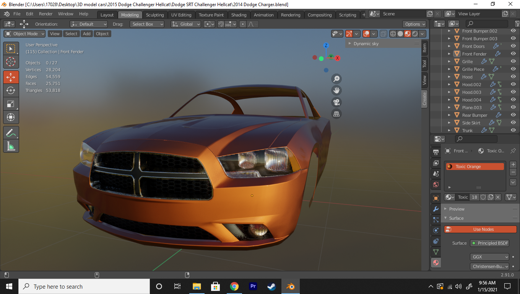Viewport: 520px width, 294px height.
Task: Switch to the Shading workspace tab
Action: tap(239, 15)
